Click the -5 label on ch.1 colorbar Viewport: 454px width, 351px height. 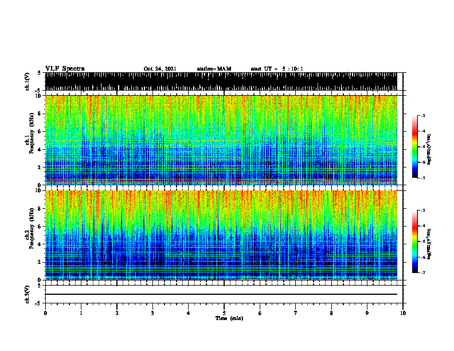423,147
